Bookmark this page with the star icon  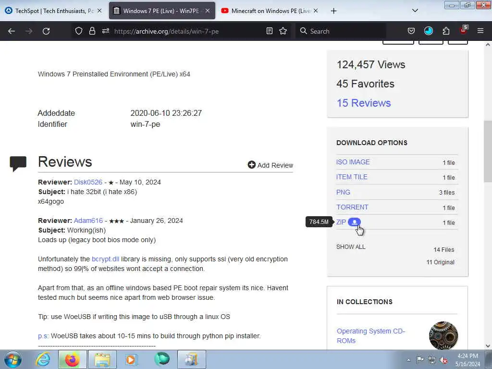click(283, 31)
